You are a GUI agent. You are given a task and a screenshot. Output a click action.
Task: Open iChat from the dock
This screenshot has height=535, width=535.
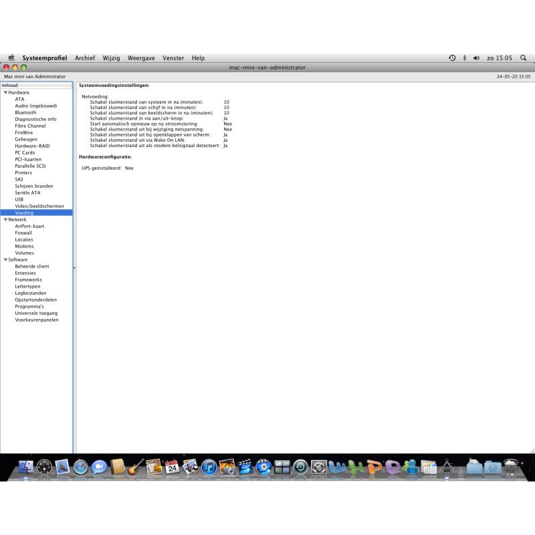click(99, 467)
